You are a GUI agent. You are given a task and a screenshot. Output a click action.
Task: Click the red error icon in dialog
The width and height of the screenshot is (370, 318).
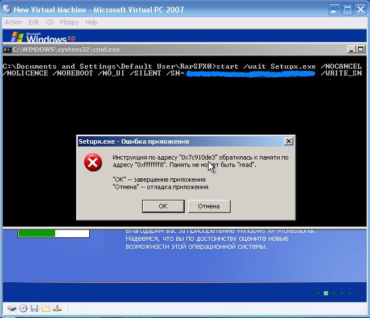click(x=93, y=162)
